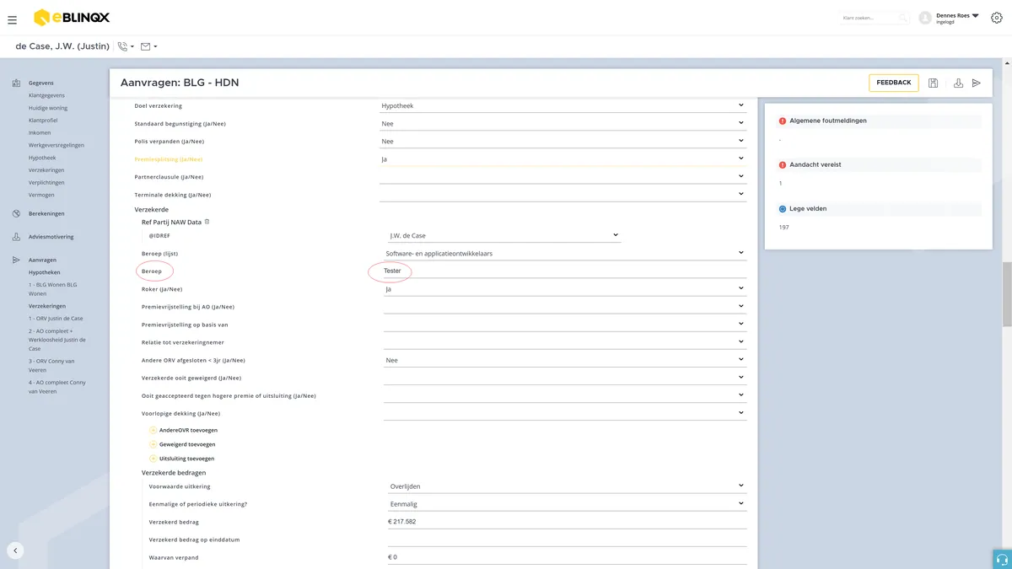
Task: Click the vertical page scrollbar thumb
Action: point(1006,295)
